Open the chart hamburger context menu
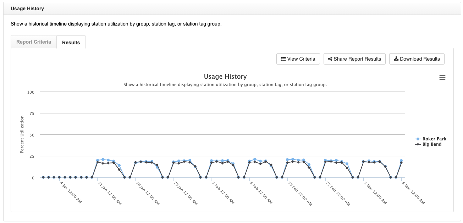463x223 pixels. (x=442, y=77)
